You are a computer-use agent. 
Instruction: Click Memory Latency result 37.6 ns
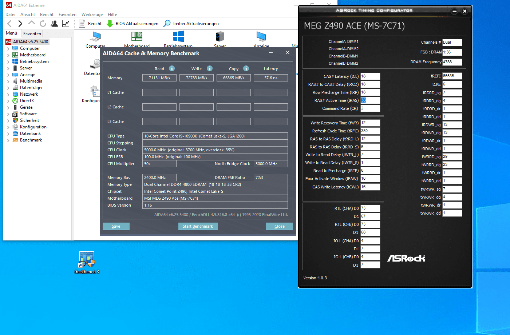point(271,78)
